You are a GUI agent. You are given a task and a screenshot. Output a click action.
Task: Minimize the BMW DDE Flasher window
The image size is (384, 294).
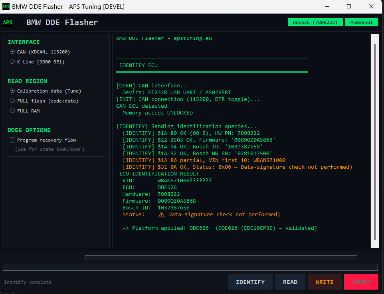coord(327,7)
